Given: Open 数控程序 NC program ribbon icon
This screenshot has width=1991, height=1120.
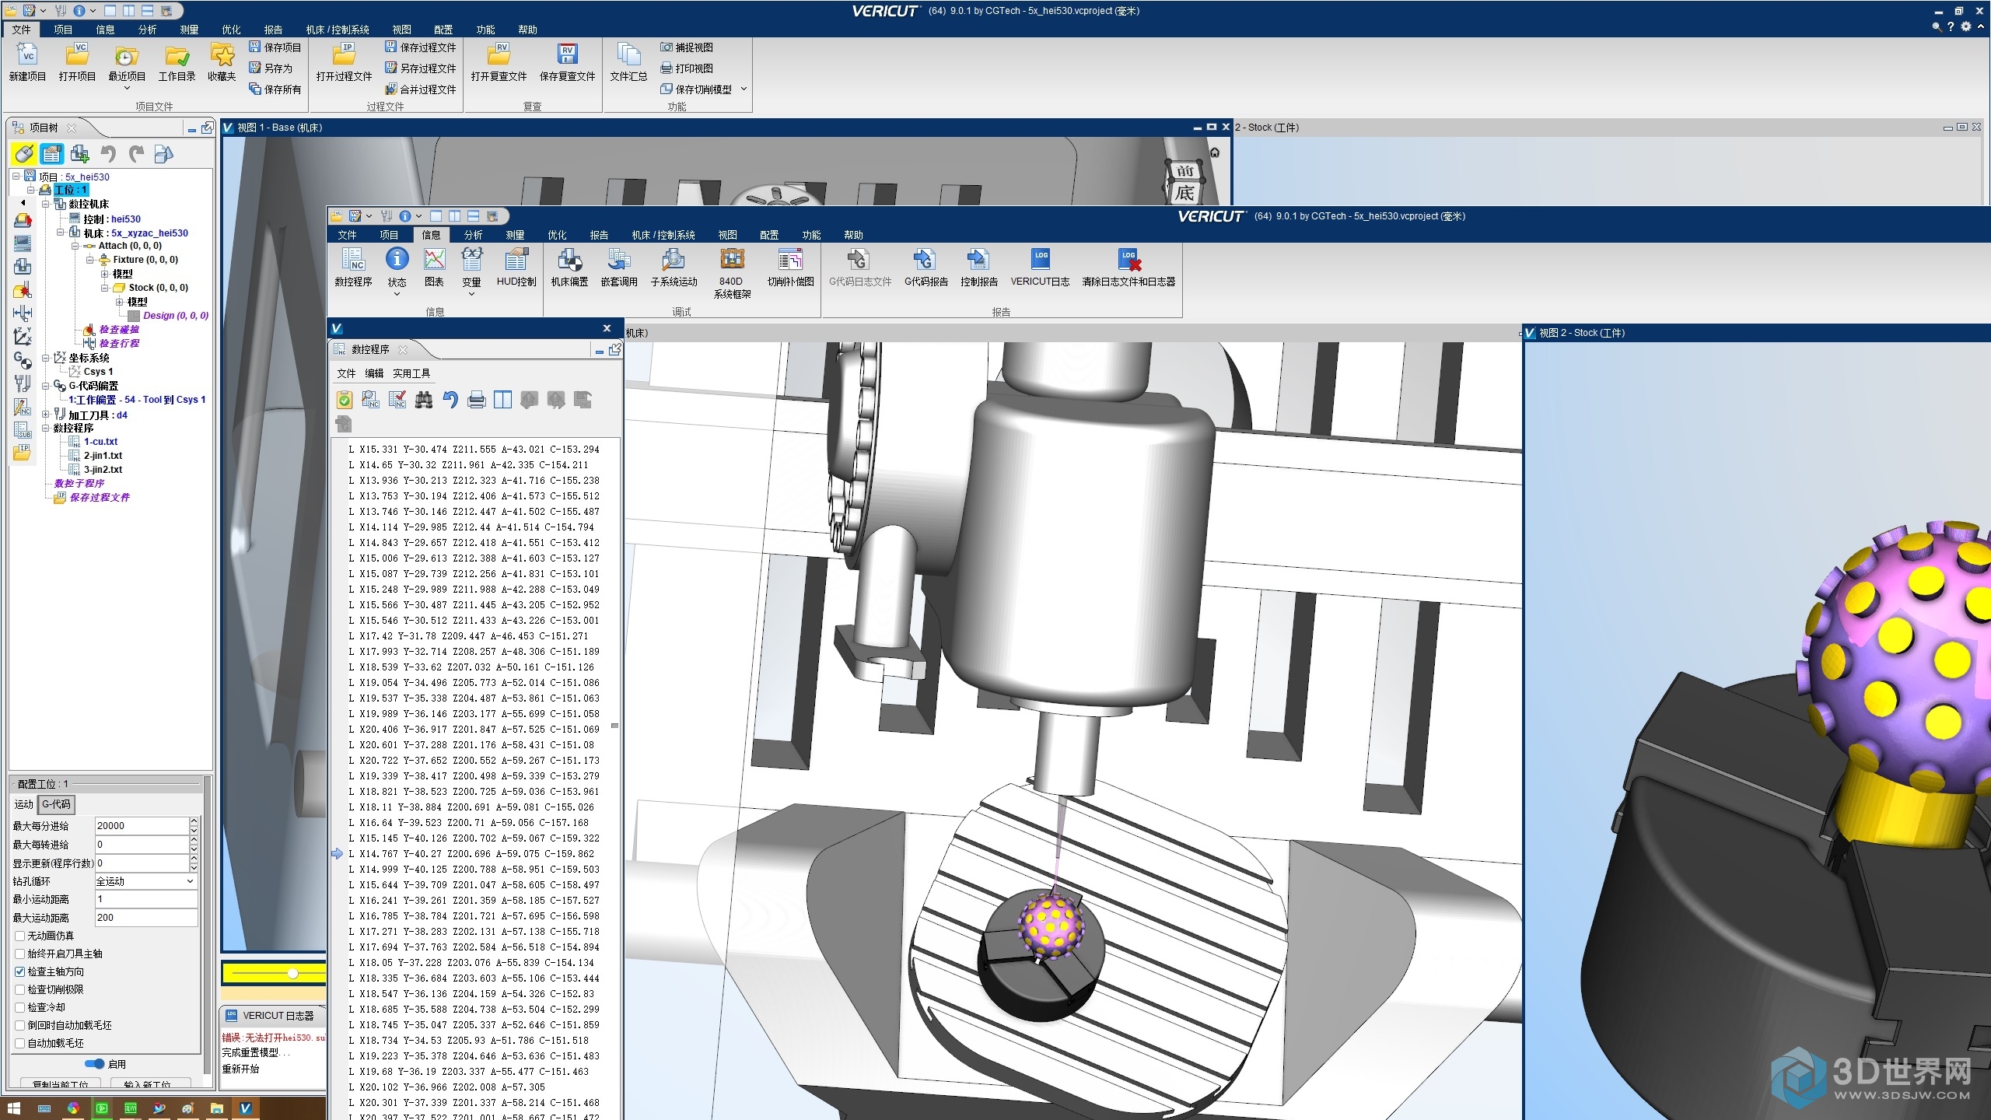Looking at the screenshot, I should (353, 261).
